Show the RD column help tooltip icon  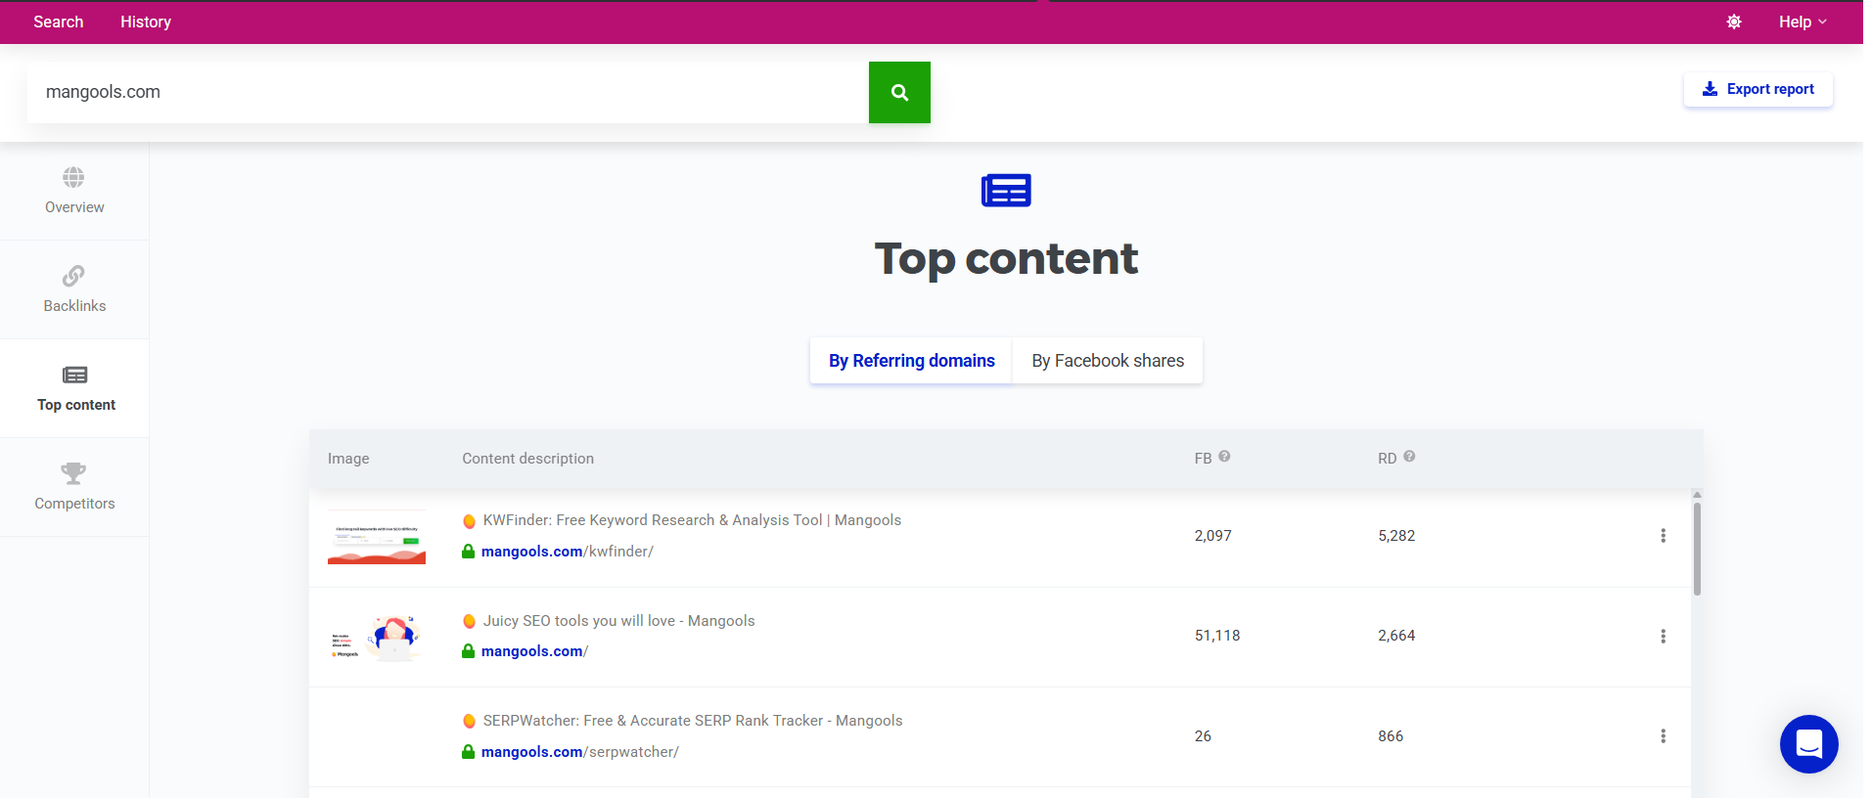pos(1409,457)
